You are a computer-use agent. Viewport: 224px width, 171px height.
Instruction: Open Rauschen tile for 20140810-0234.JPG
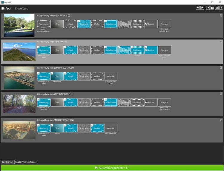click(84, 76)
